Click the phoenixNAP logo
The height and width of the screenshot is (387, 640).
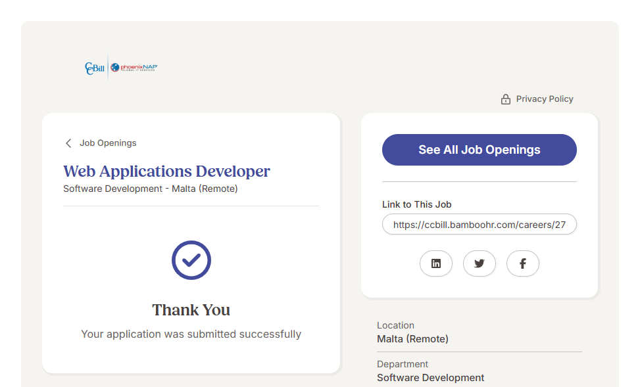coord(134,68)
